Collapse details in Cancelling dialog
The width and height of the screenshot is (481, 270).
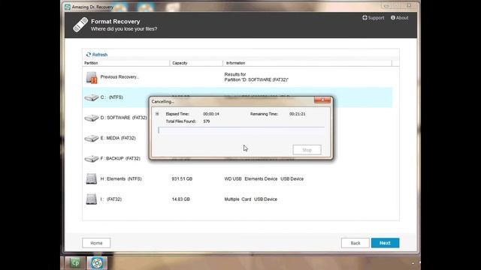pos(157,114)
